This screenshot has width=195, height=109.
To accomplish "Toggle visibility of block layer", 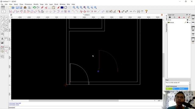I will click(x=188, y=22).
